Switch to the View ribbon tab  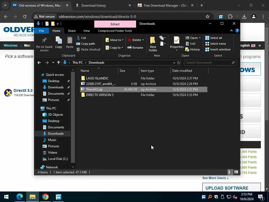click(x=86, y=31)
